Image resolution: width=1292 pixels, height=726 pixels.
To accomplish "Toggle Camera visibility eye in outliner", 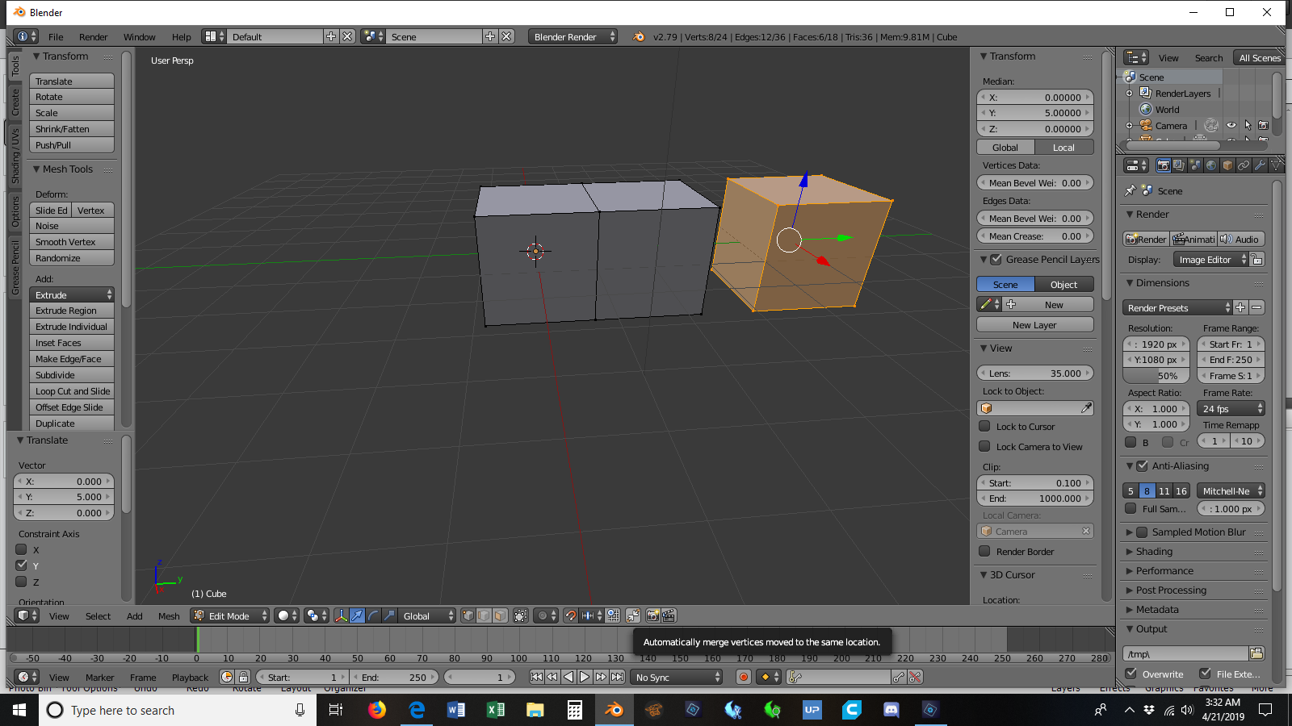I will (x=1231, y=126).
